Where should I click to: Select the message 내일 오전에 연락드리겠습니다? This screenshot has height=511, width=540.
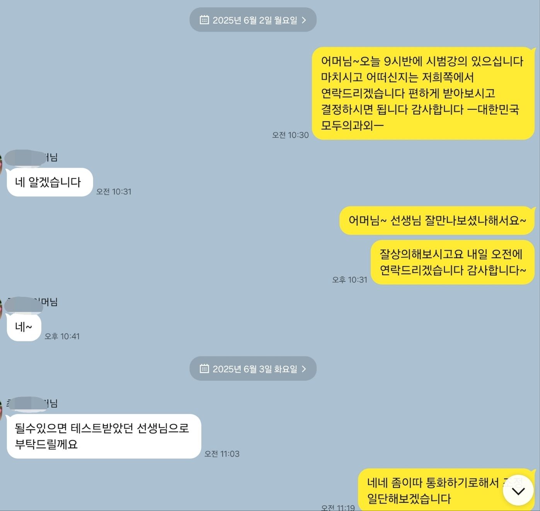[x=453, y=262]
